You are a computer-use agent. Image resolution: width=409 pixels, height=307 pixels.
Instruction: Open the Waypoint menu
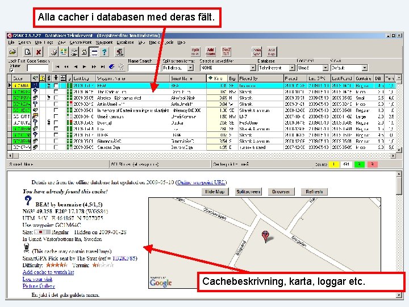tap(104, 42)
